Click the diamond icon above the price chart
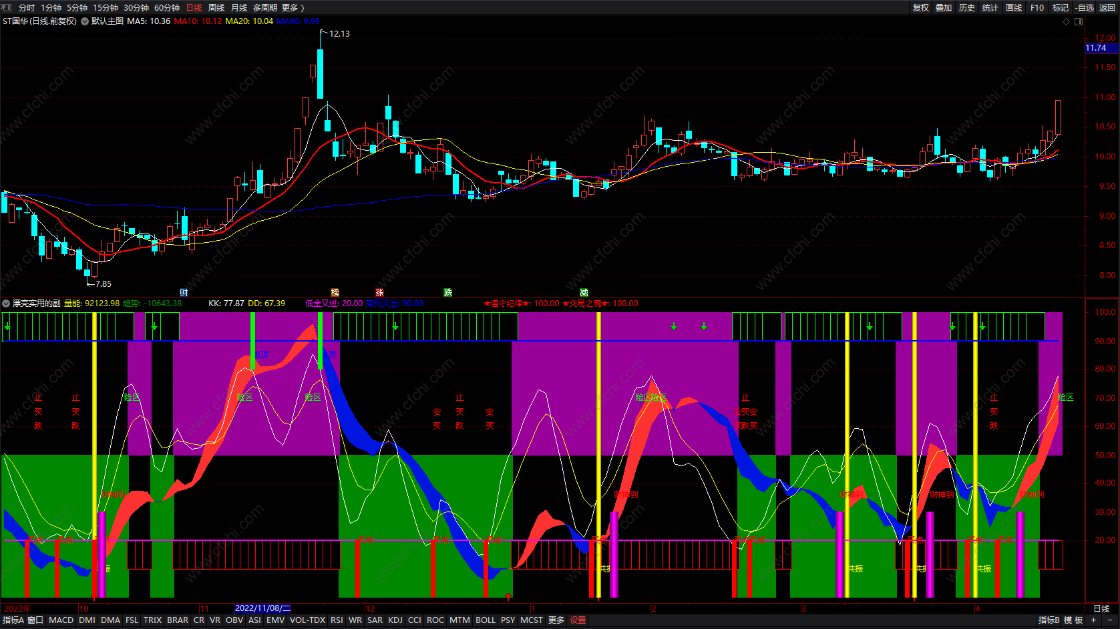The image size is (1120, 629). point(1066,21)
